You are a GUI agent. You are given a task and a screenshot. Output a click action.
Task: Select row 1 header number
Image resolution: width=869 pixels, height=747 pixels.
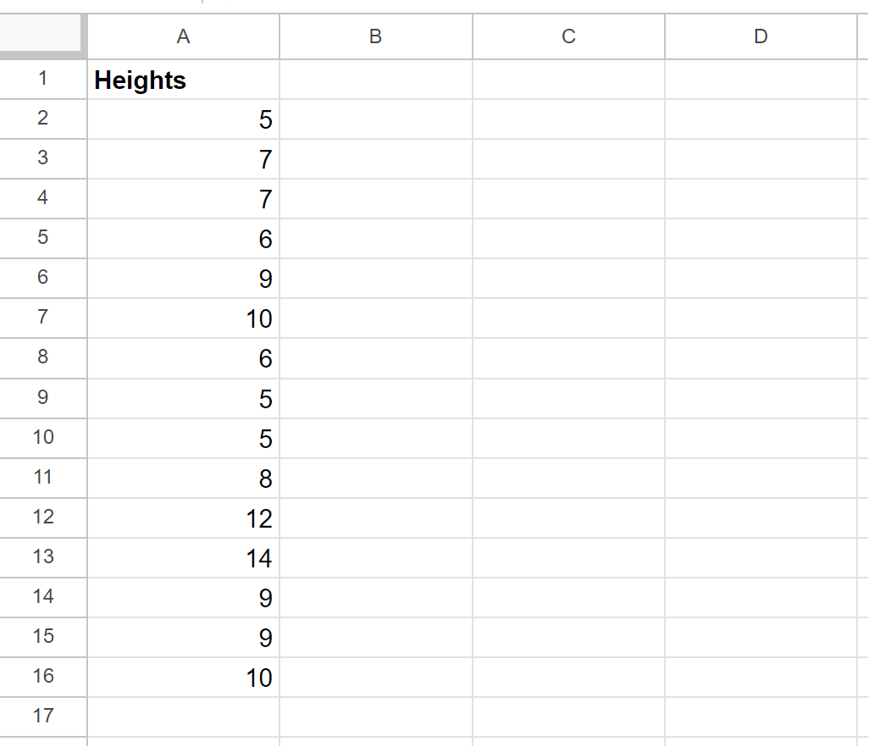[42, 80]
